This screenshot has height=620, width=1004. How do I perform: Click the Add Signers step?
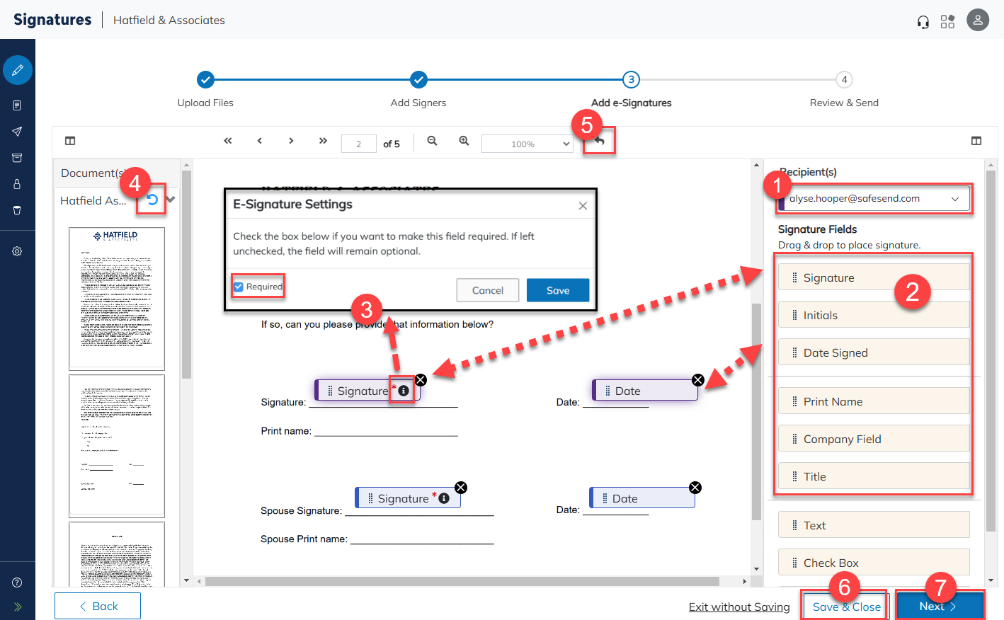pyautogui.click(x=418, y=80)
